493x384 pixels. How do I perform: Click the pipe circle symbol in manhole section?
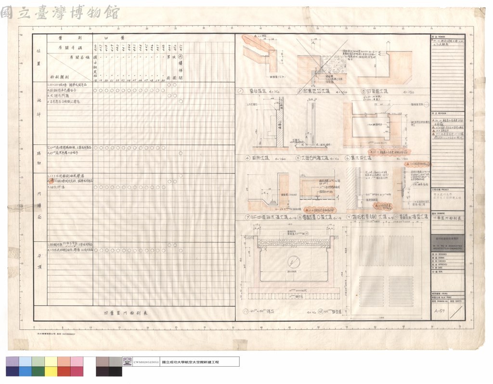tap(293, 261)
